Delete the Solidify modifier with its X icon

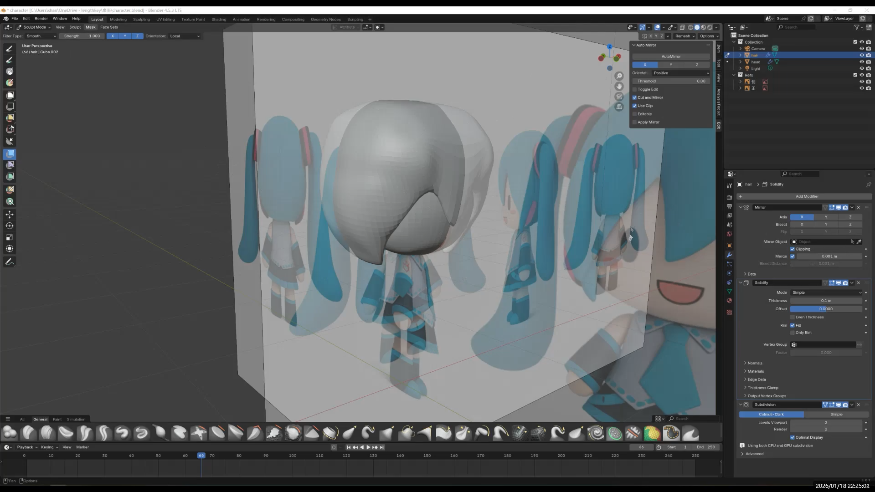859,283
